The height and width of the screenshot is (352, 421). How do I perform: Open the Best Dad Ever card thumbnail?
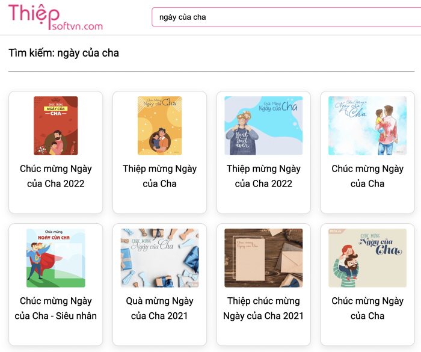(263, 126)
